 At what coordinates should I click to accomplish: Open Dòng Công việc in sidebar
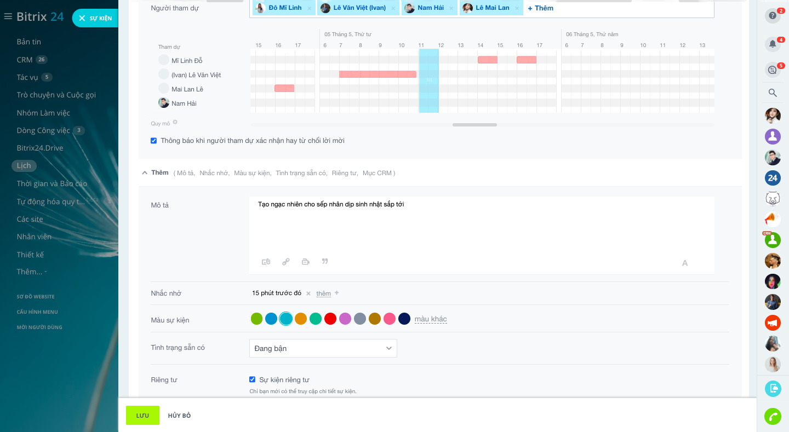click(43, 130)
